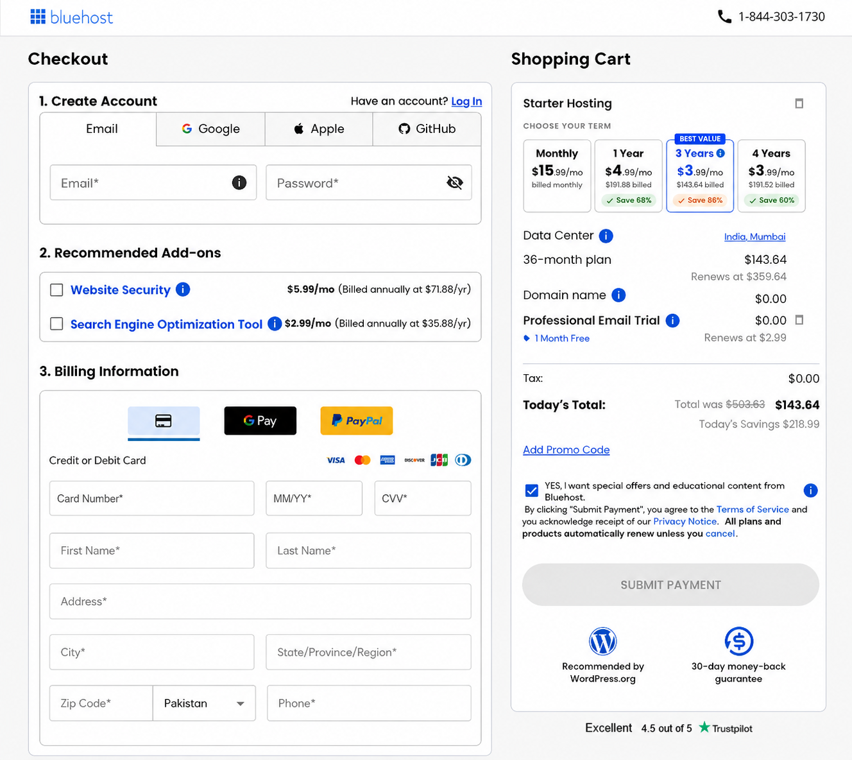Click into the Address field
The height and width of the screenshot is (760, 852).
point(260,601)
